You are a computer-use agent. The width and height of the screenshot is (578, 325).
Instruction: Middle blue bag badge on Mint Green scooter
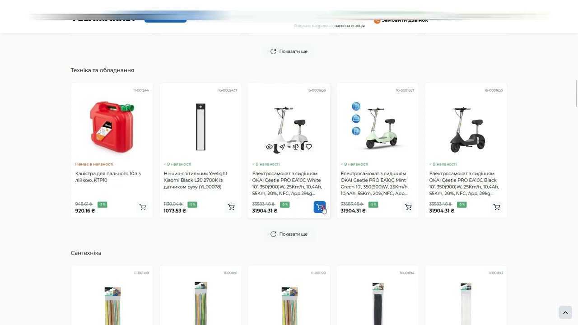[x=356, y=119]
